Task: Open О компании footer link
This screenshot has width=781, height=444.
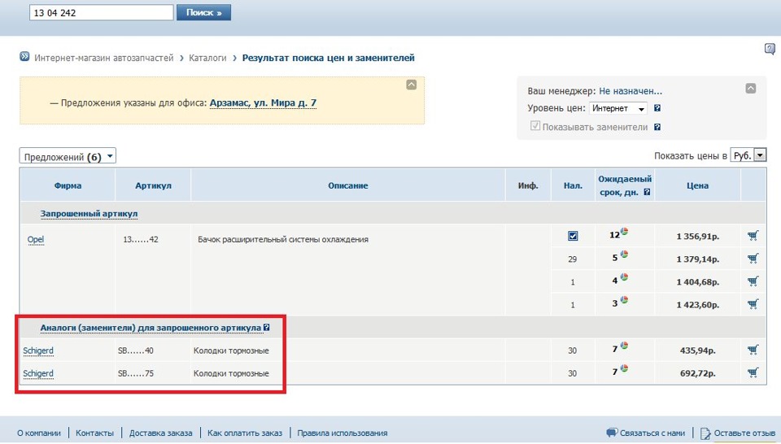Action: coord(39,433)
